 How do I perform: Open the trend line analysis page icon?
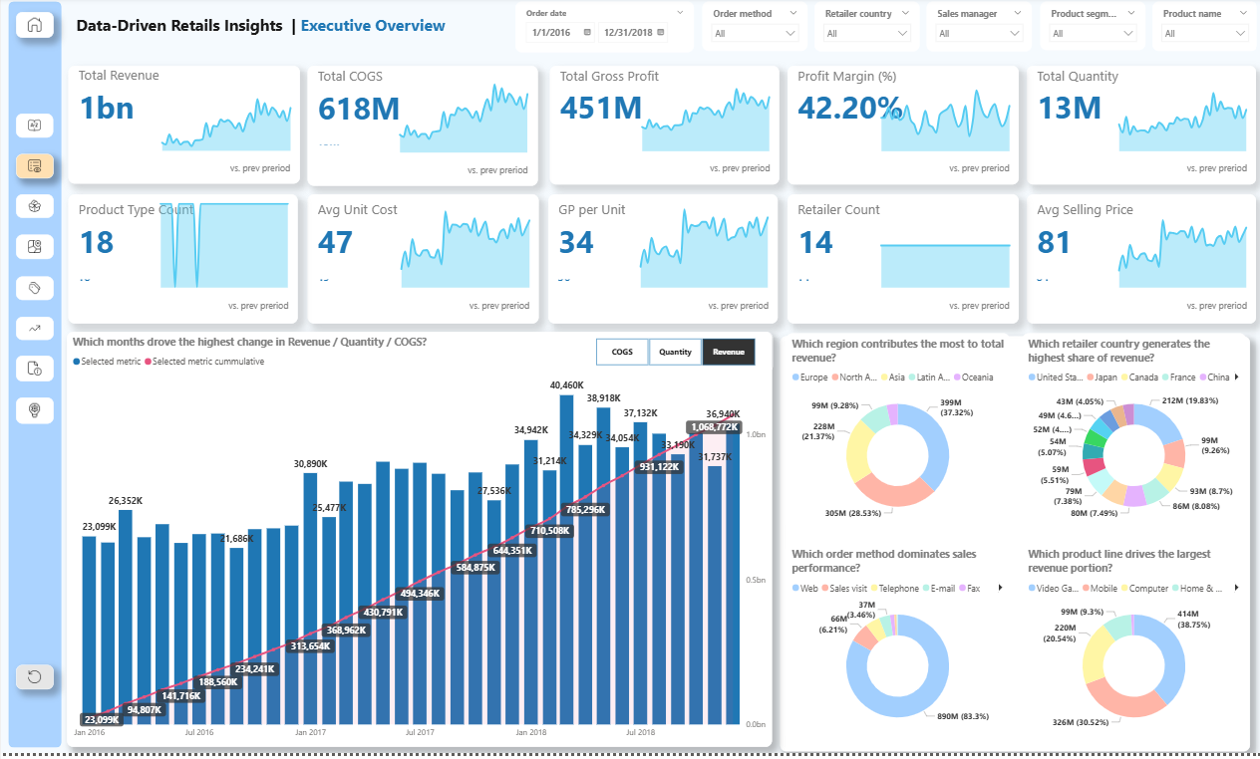(35, 328)
